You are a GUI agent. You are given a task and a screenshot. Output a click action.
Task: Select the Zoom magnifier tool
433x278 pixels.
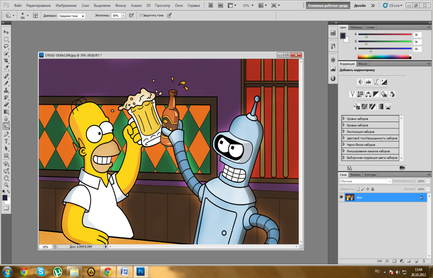click(x=6, y=185)
